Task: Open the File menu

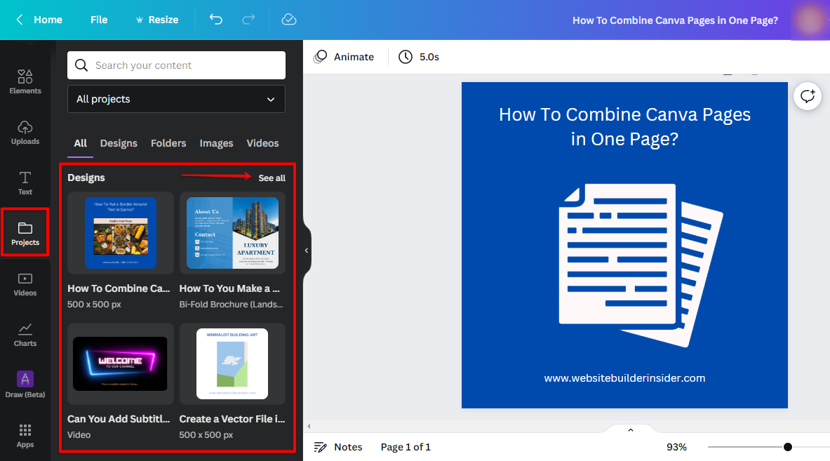Action: [x=99, y=20]
